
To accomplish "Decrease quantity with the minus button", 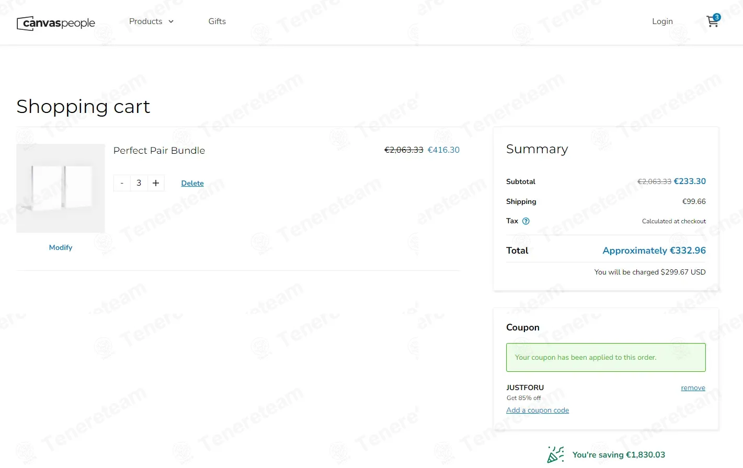I will [x=122, y=183].
